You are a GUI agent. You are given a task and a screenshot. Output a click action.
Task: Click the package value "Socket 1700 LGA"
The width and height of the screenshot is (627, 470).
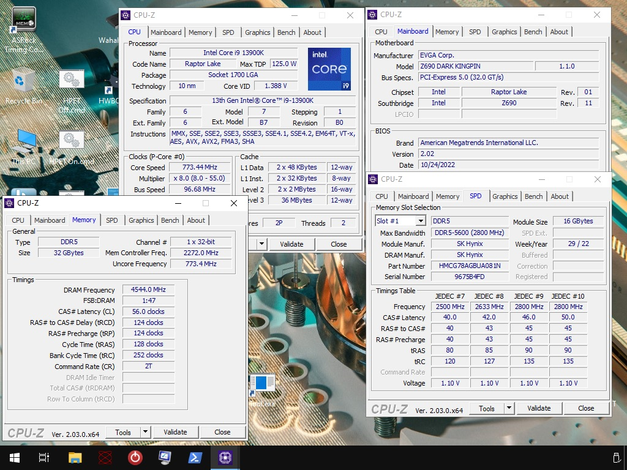[x=233, y=75]
